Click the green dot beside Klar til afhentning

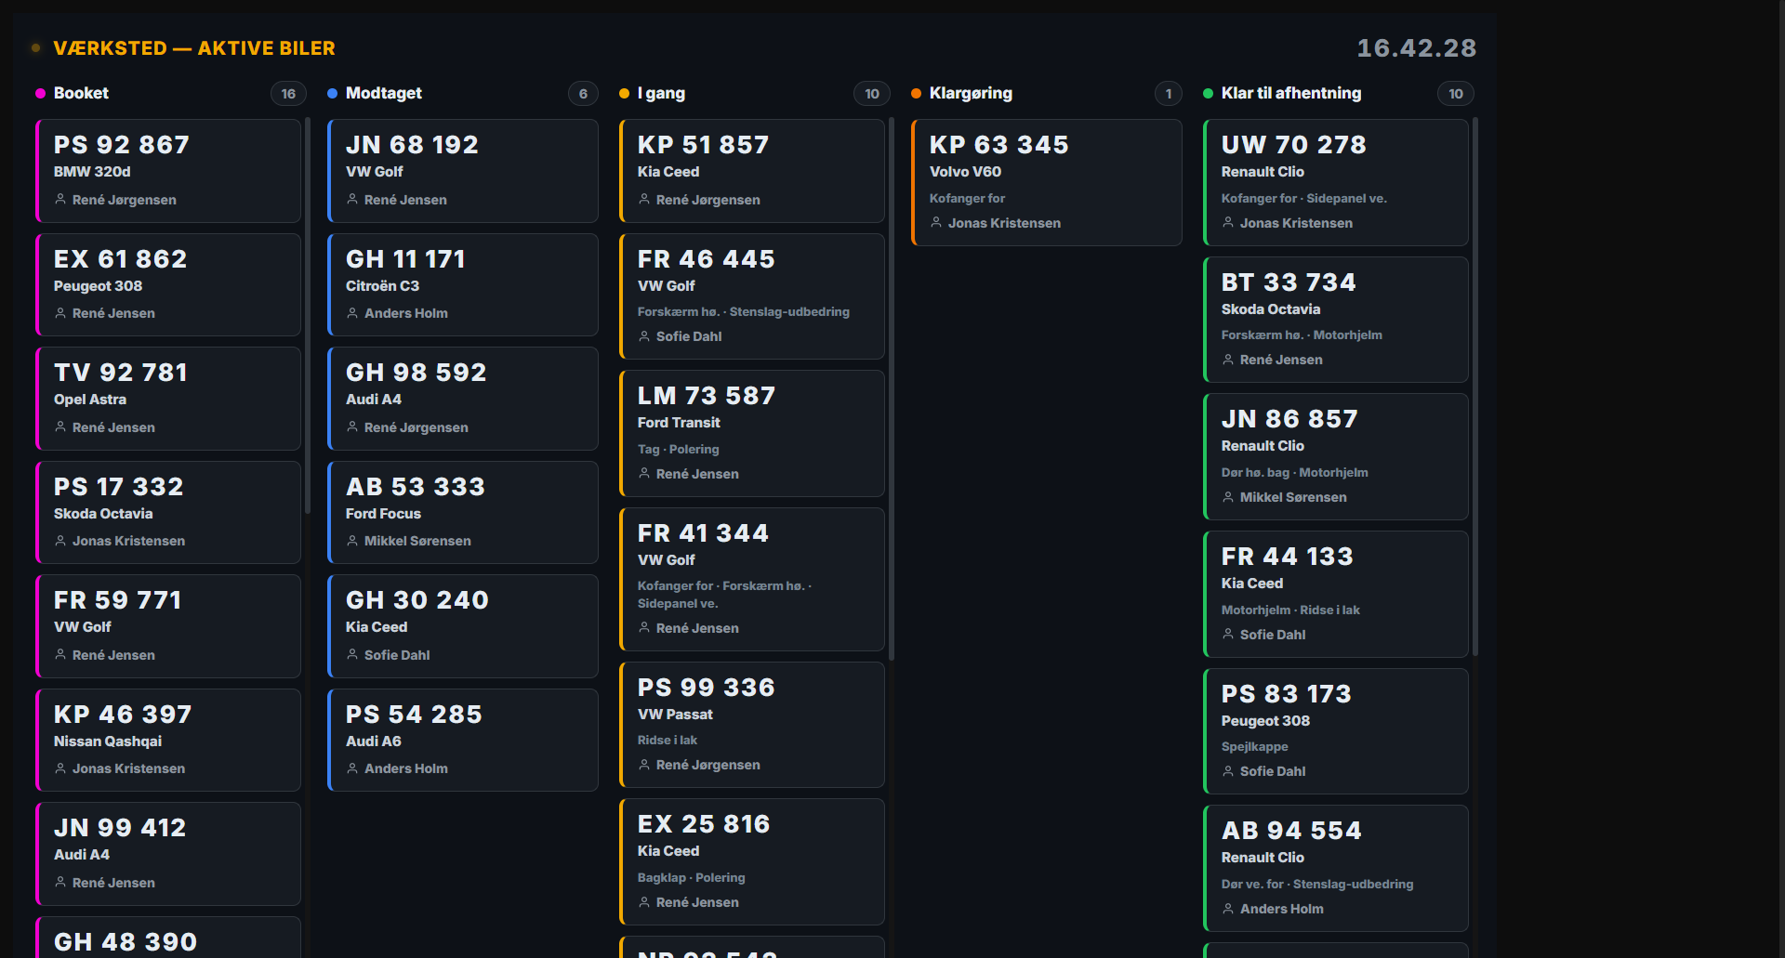(x=1209, y=93)
